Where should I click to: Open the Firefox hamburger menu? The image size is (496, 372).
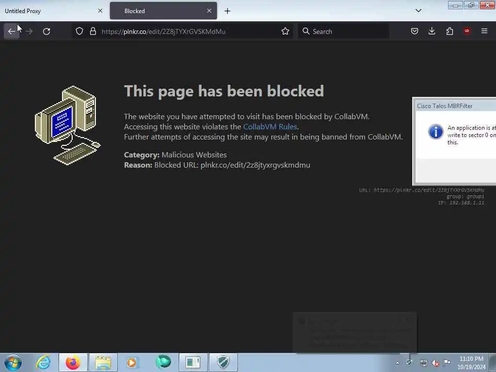[484, 31]
